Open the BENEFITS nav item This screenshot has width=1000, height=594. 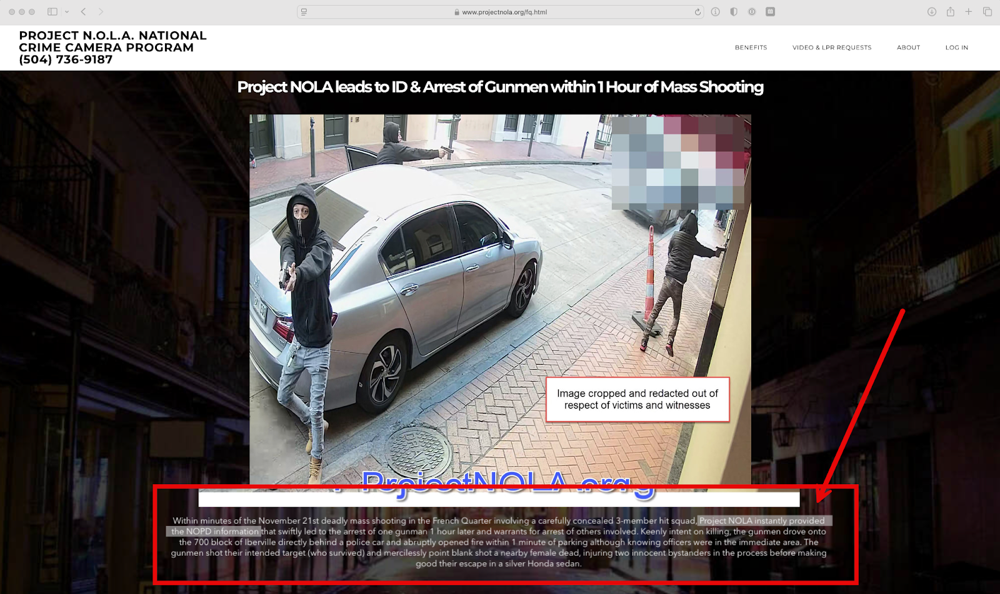coord(751,47)
